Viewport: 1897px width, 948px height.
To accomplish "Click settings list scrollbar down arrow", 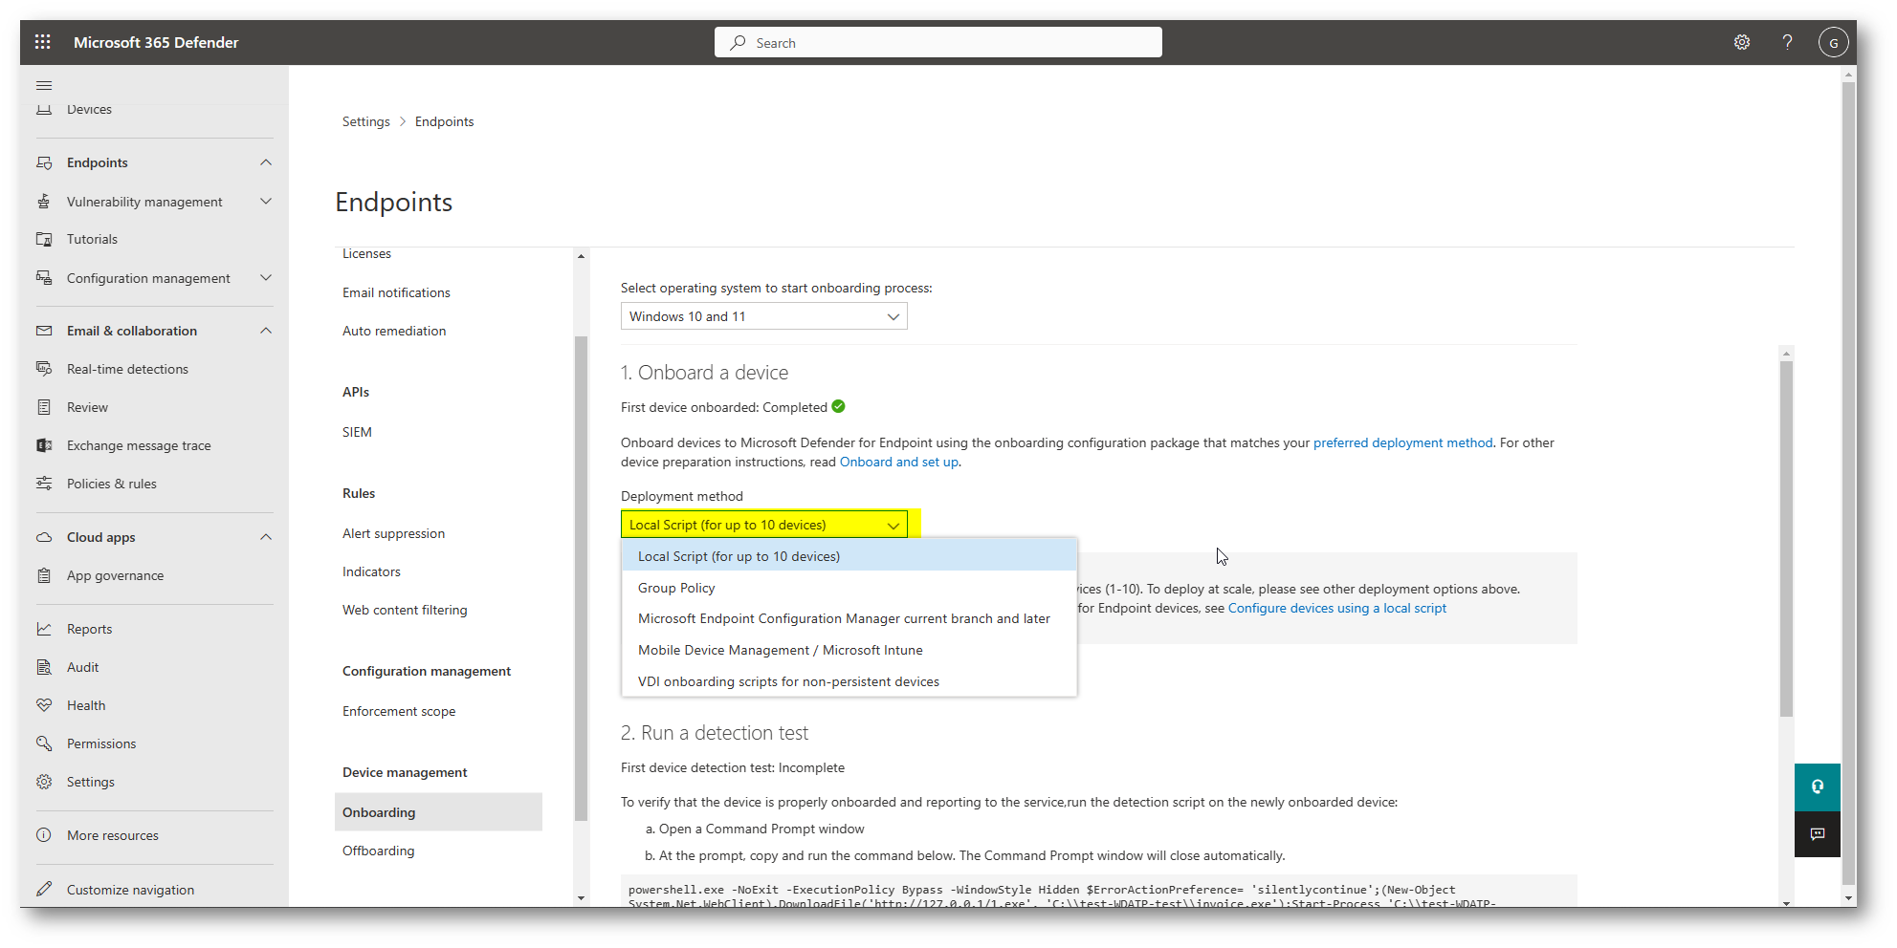I will coord(581,898).
